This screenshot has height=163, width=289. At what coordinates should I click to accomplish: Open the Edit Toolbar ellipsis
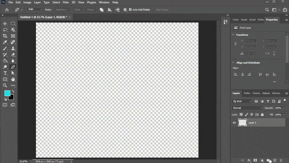click(13, 85)
